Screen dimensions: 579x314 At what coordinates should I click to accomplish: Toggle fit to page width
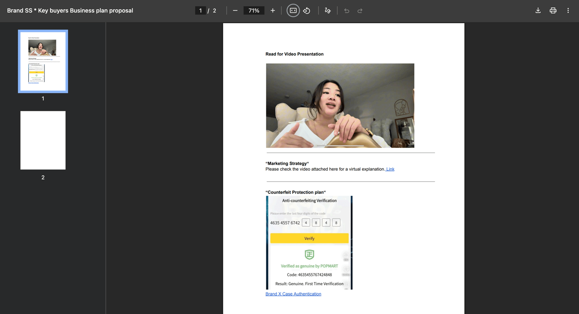(293, 11)
